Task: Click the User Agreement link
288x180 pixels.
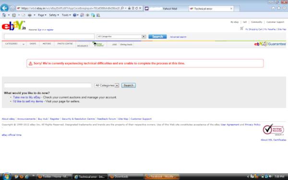Action: [x=230, y=125]
